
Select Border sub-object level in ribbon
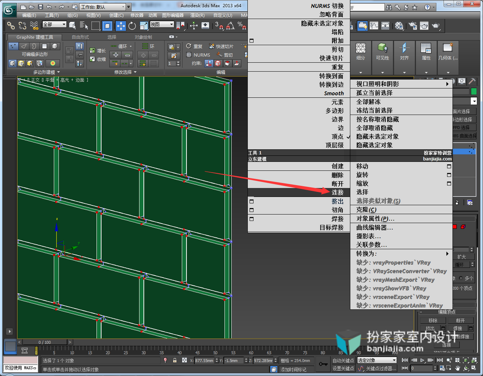click(x=34, y=46)
